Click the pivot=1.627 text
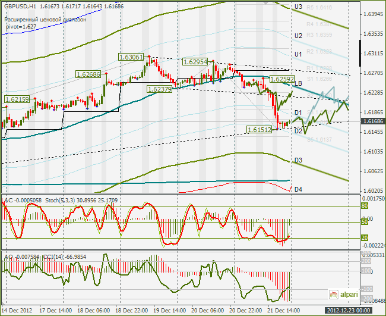The image size is (386, 316). click(21, 27)
